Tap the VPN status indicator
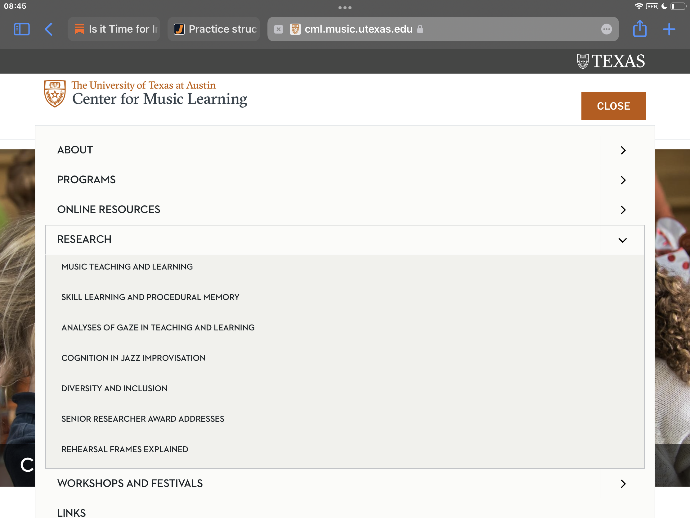The width and height of the screenshot is (690, 518). point(652,6)
